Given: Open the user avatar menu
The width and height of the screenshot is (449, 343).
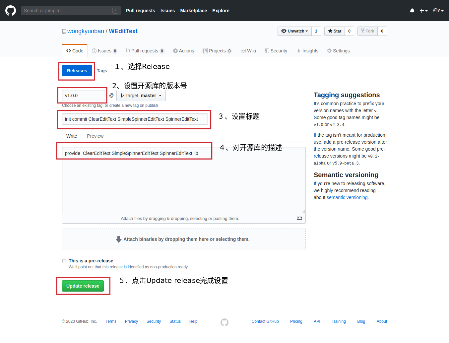Looking at the screenshot, I should tap(438, 11).
